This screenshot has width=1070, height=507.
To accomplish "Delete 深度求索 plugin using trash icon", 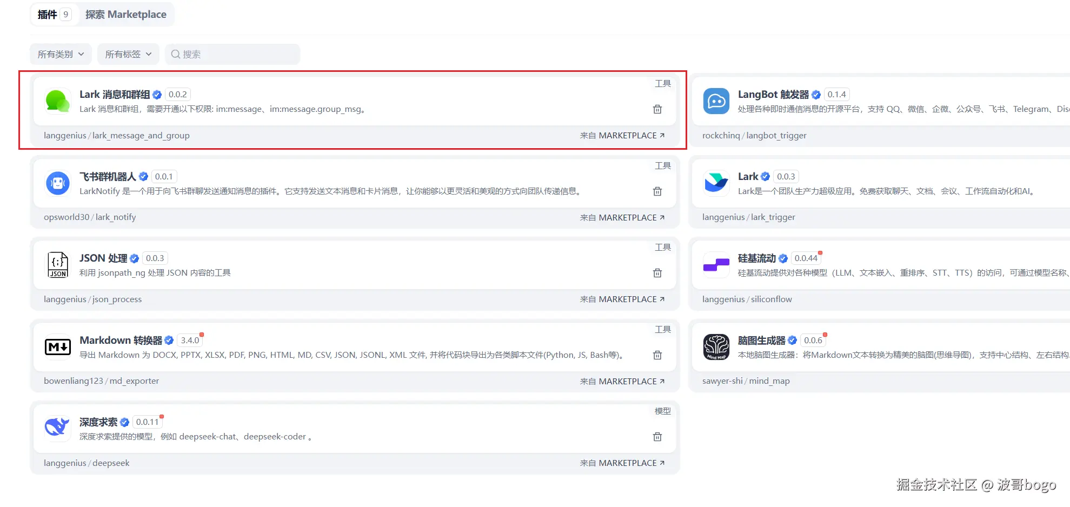I will click(x=657, y=437).
